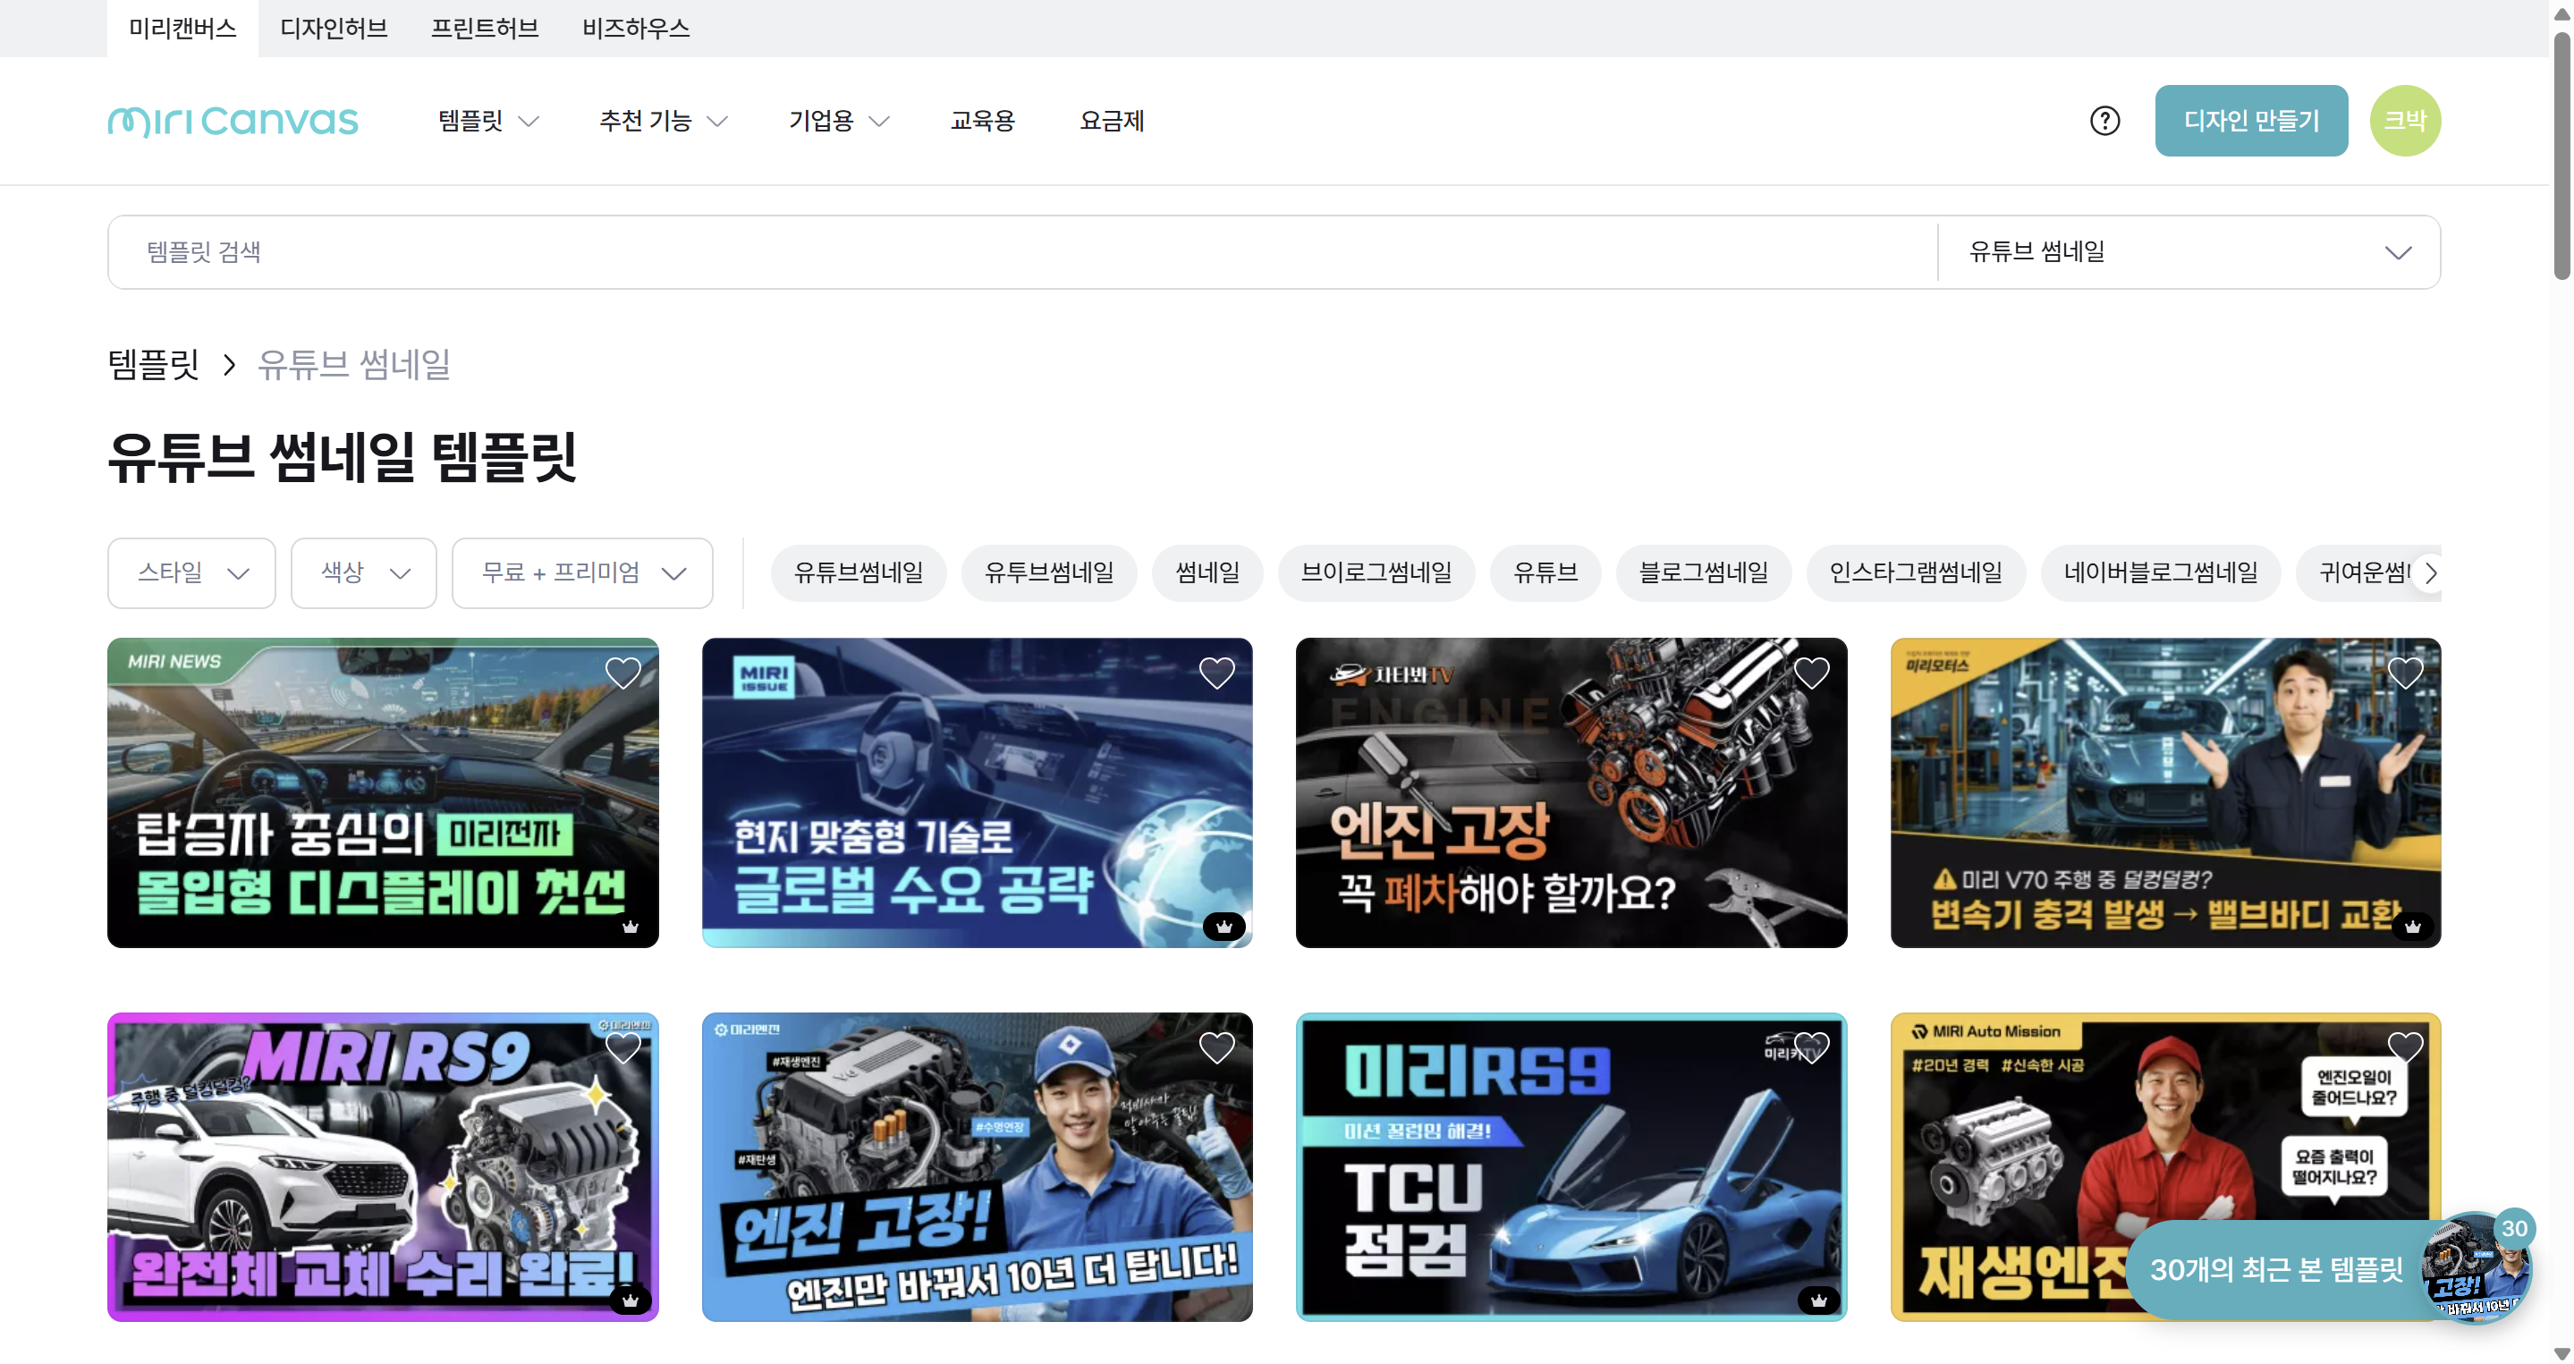
Task: Expand the 추천 기능 navigation menu
Action: point(664,121)
